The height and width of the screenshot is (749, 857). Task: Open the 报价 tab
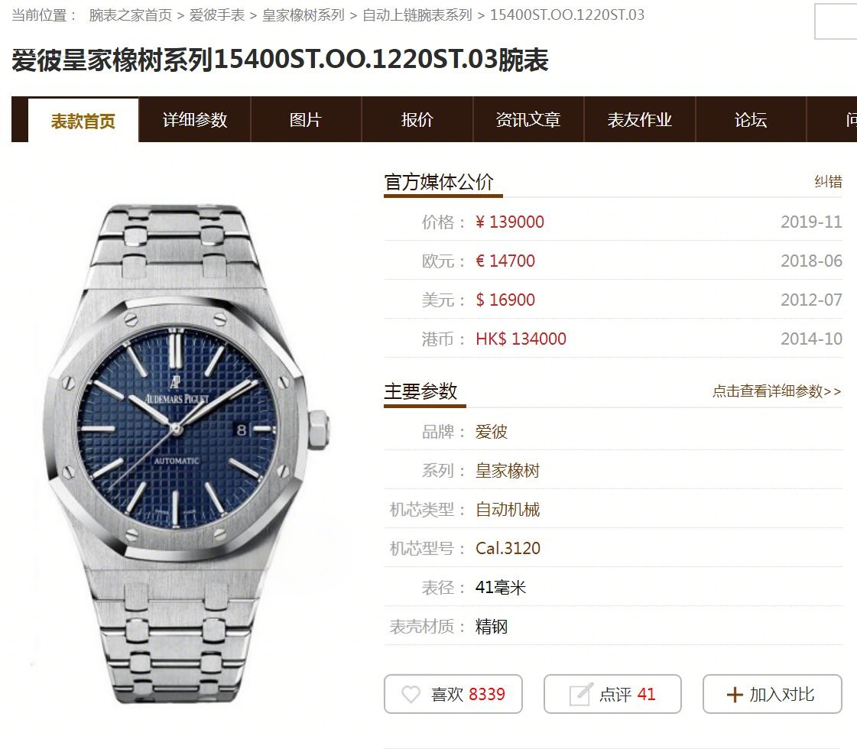(417, 120)
